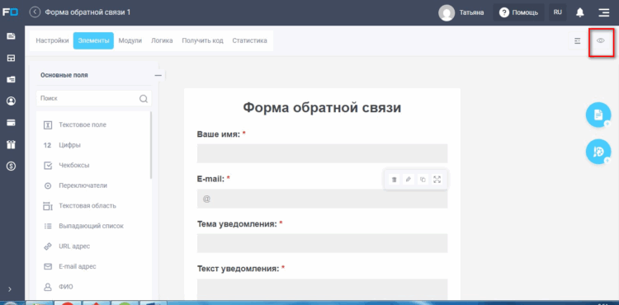619x305 pixels.
Task: Open the profile sidebar icon
Action: [x=11, y=101]
